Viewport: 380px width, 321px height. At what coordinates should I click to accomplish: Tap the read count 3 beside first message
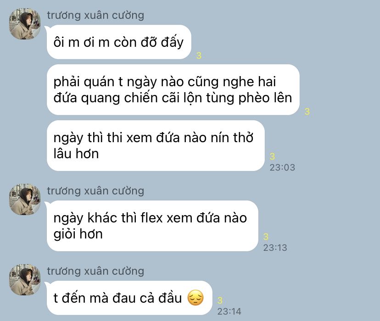(199, 55)
